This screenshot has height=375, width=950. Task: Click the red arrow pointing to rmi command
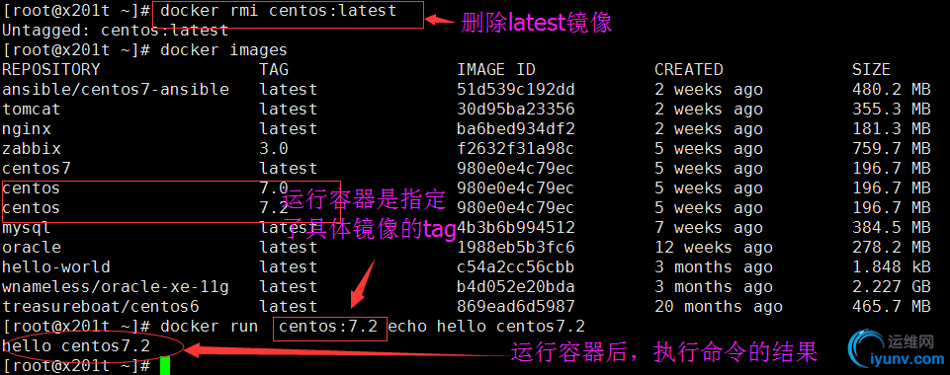[x=439, y=20]
